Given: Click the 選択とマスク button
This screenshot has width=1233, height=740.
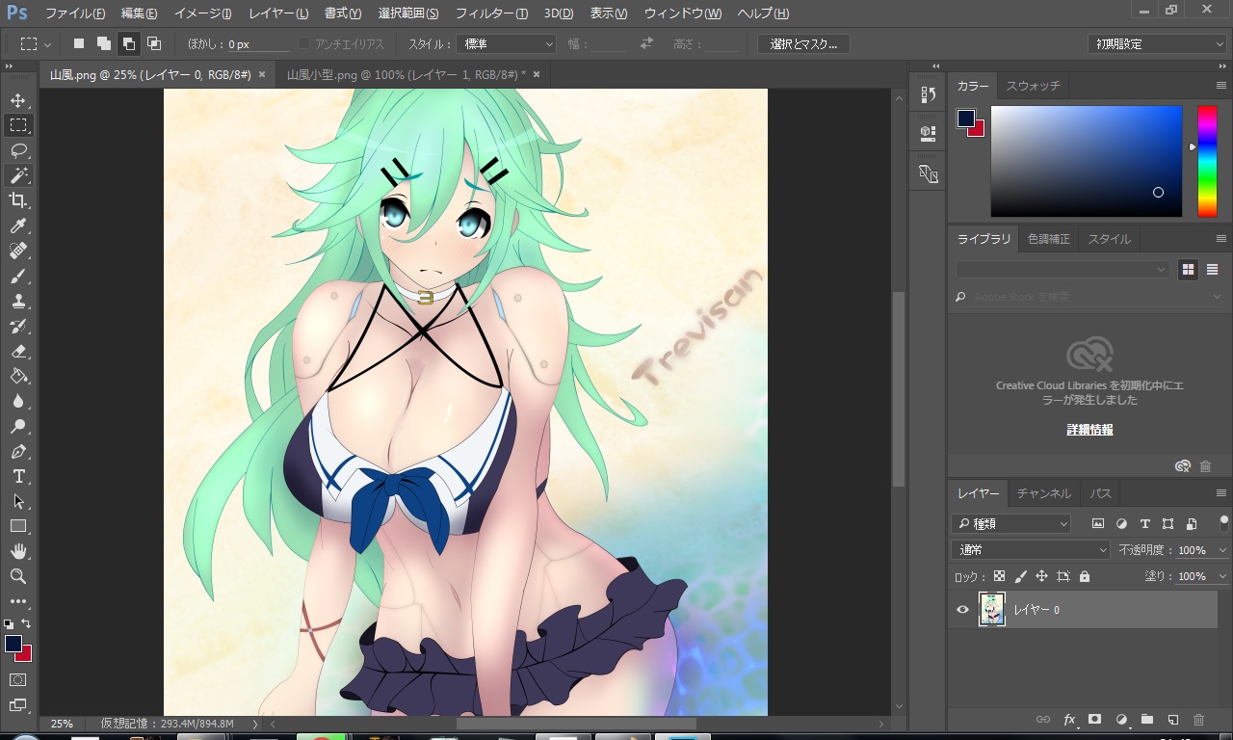Looking at the screenshot, I should coord(803,44).
